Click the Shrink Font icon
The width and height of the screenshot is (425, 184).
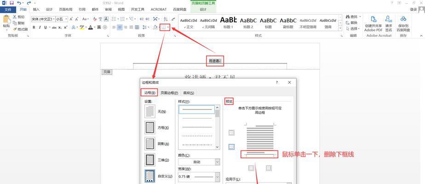(x=77, y=19)
